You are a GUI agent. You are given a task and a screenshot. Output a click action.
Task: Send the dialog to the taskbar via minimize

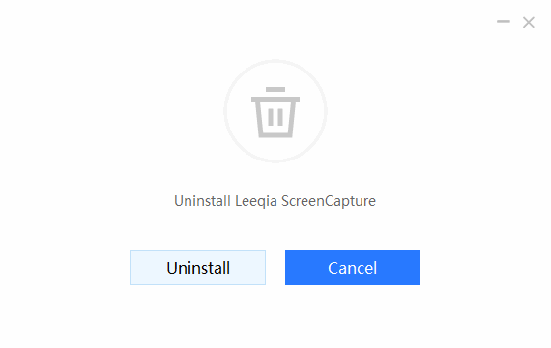[x=504, y=22]
